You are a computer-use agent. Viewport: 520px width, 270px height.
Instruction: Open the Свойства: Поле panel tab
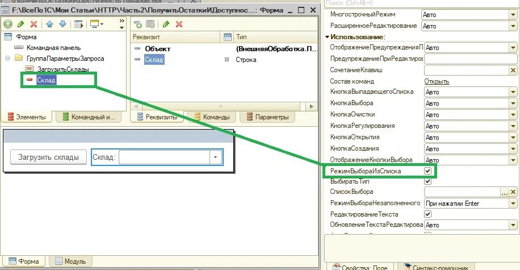(360, 267)
